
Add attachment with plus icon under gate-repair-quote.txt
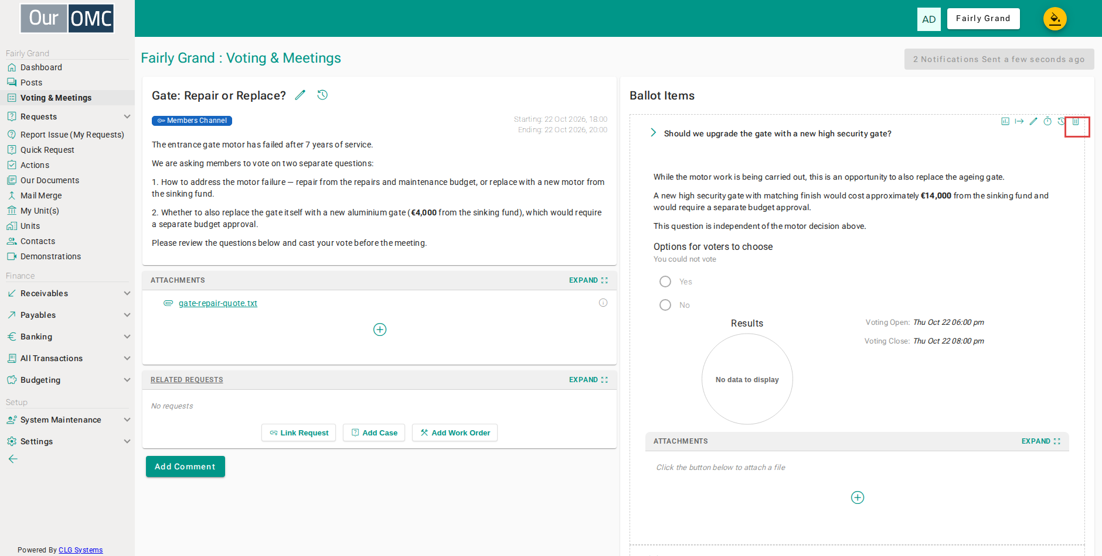(380, 330)
